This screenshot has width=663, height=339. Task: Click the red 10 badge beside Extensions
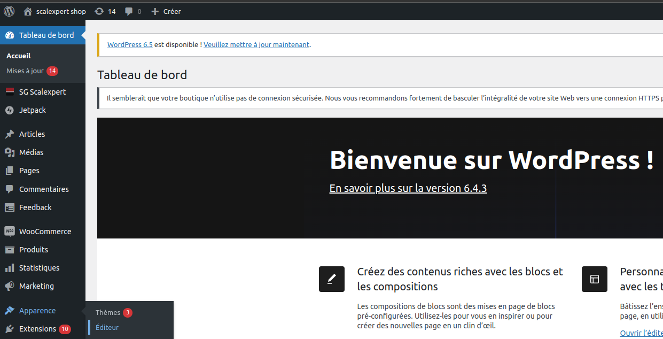click(x=65, y=329)
